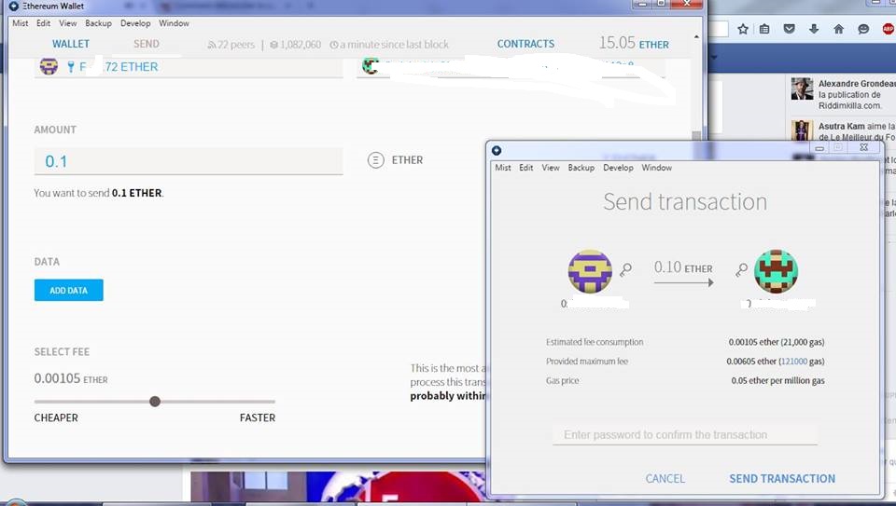
Task: Open Edit menu in main Ethereum Wallet window
Action: click(x=44, y=23)
